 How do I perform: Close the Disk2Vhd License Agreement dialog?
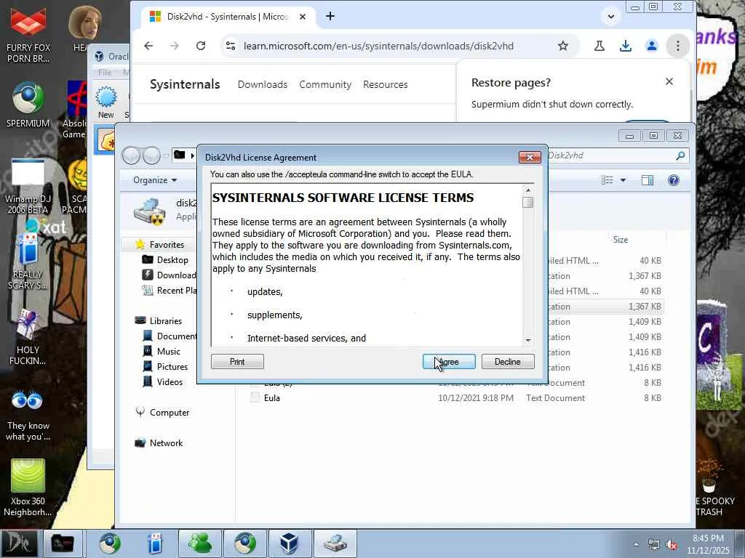(x=530, y=157)
